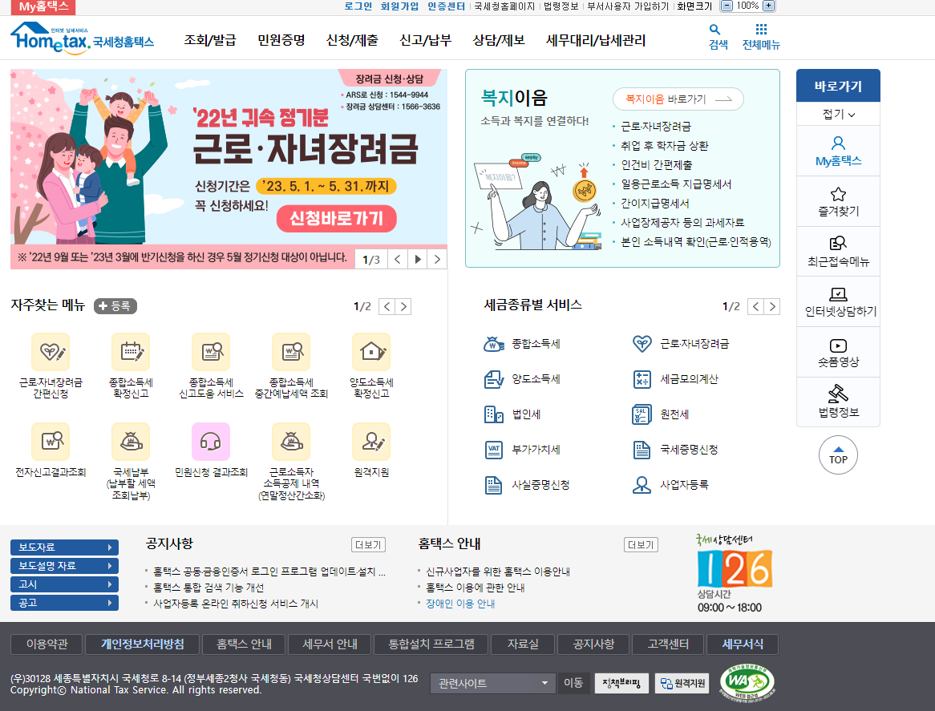The image size is (935, 711).
Task: Open the 전체메뉴 grid icon
Action: coord(761,29)
